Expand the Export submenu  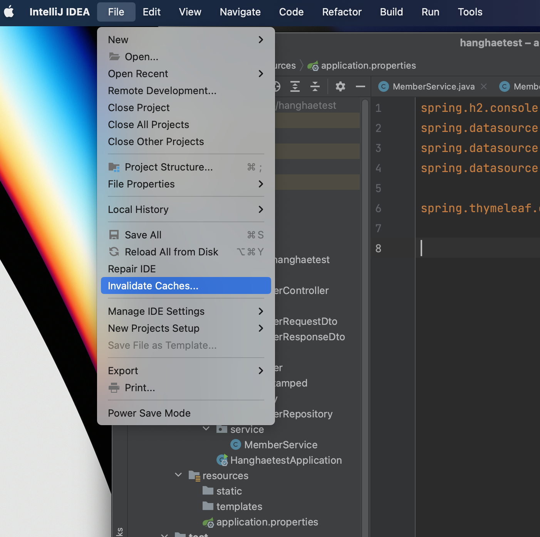(186, 371)
